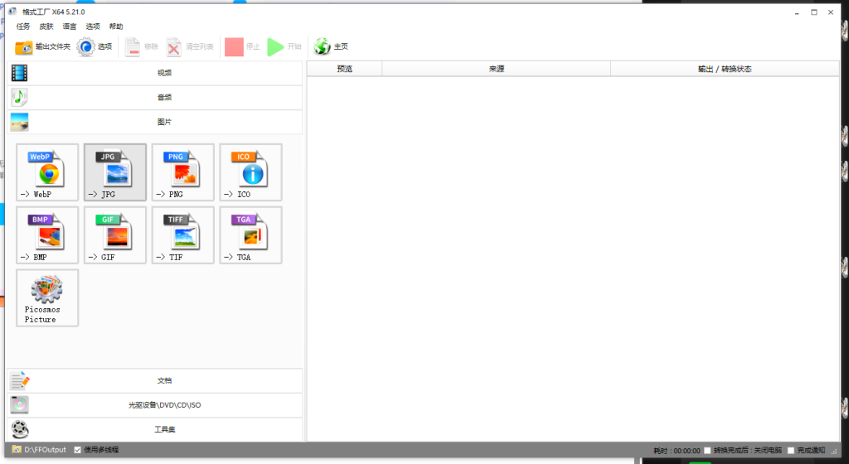Choose the GIF format icon

115,235
